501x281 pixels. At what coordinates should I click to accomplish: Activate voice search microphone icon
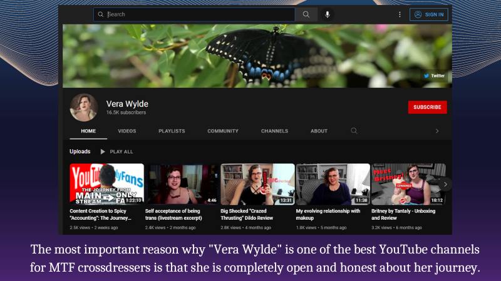[x=327, y=14]
